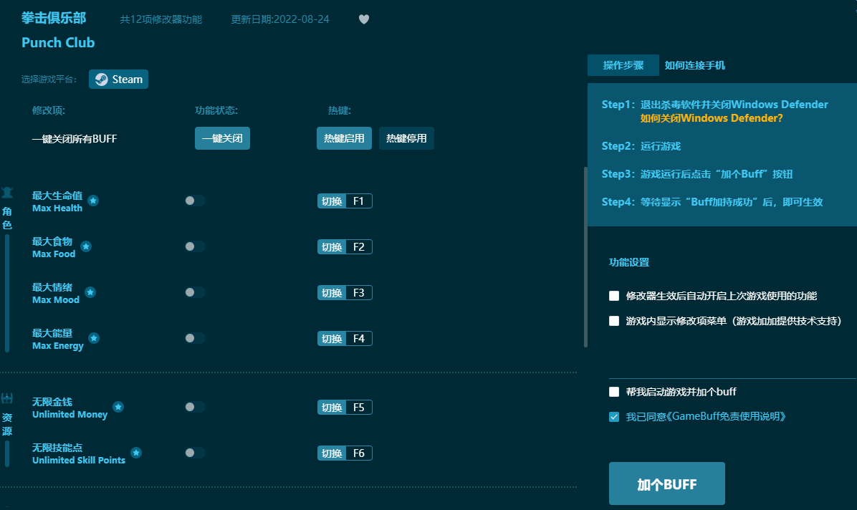Click the 加个BUFF button

pyautogui.click(x=667, y=483)
